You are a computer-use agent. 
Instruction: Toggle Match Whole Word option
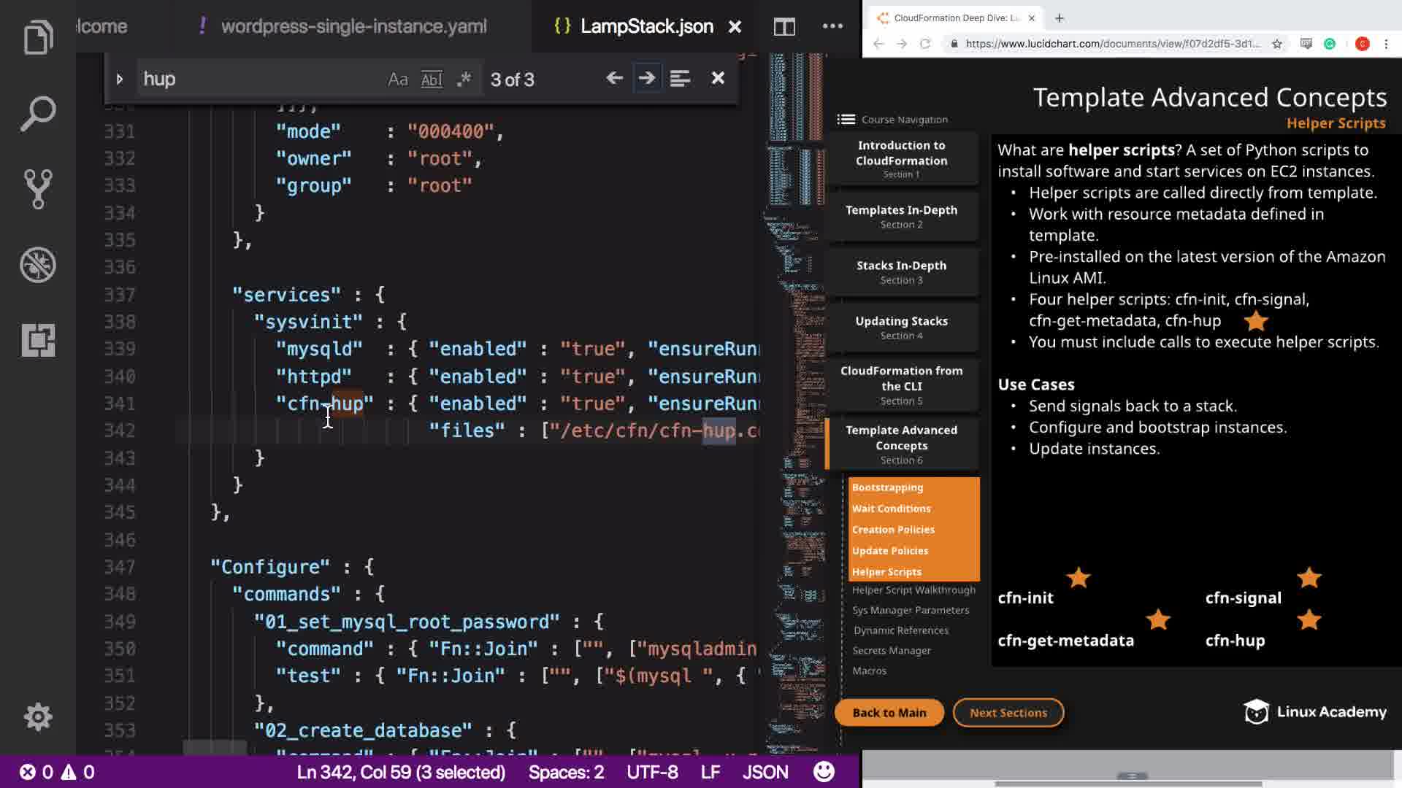(432, 79)
